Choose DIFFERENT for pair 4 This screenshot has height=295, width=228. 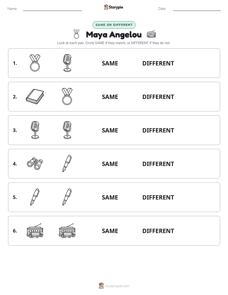pyautogui.click(x=158, y=164)
